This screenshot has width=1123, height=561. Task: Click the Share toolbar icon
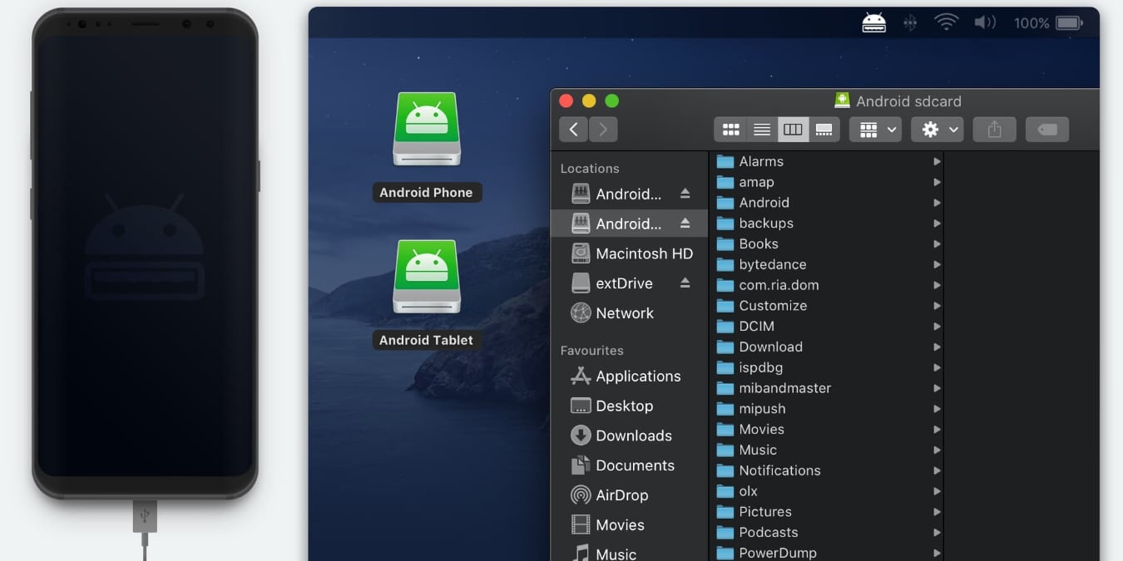click(x=995, y=129)
